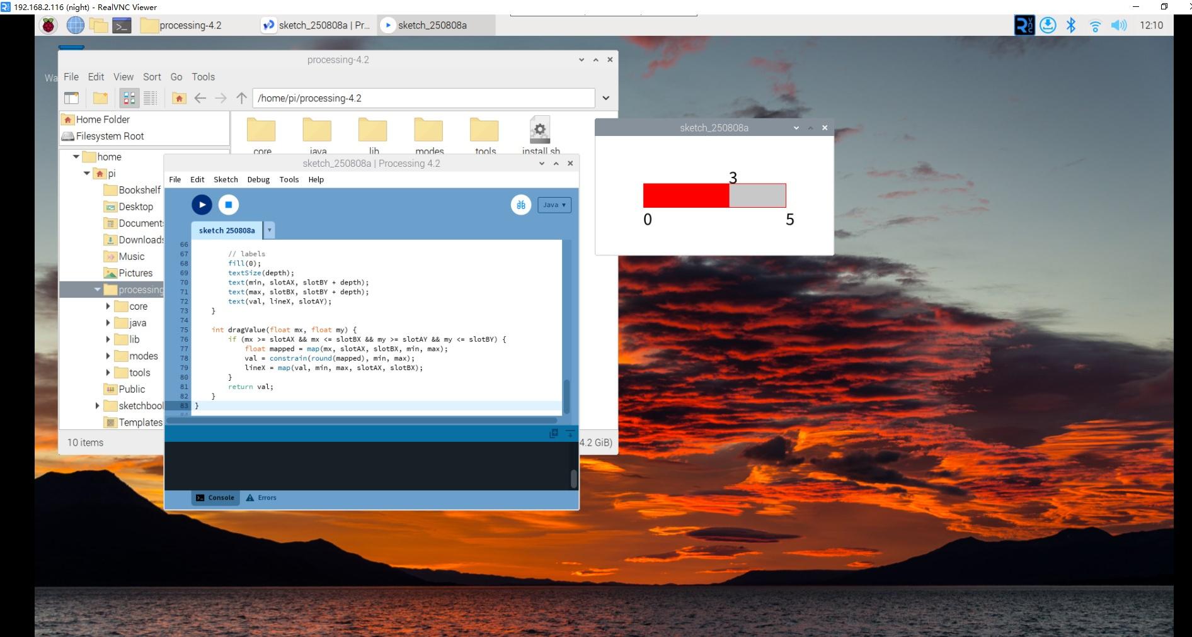This screenshot has width=1192, height=637.
Task: Open the file manager File menu
Action: [x=71, y=77]
